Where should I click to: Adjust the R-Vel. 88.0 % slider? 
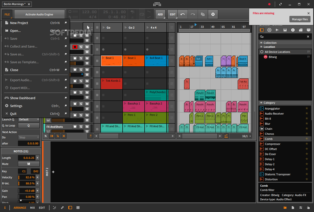tap(27, 183)
